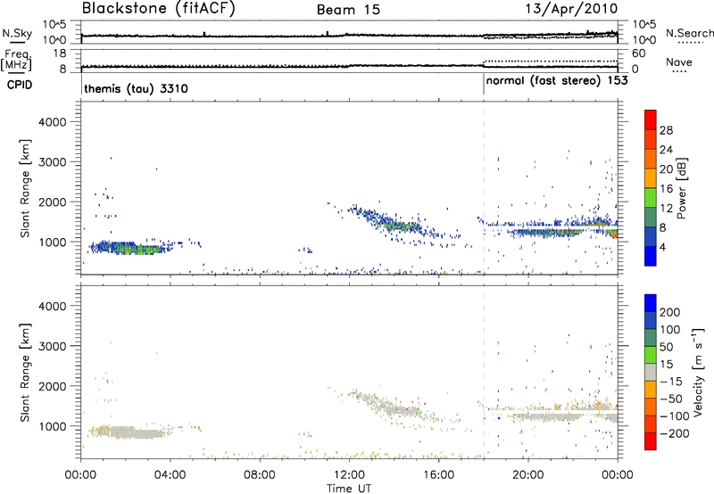Click the power echo cluster near 02:00 UT

129,248
